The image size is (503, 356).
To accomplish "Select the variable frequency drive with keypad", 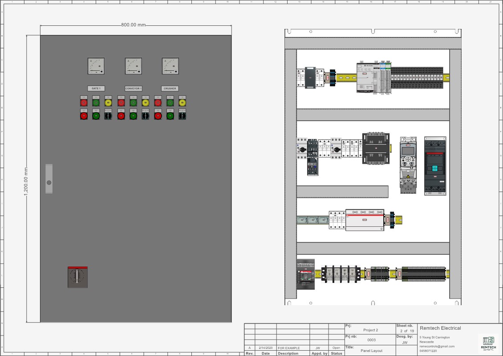I will 408,165.
